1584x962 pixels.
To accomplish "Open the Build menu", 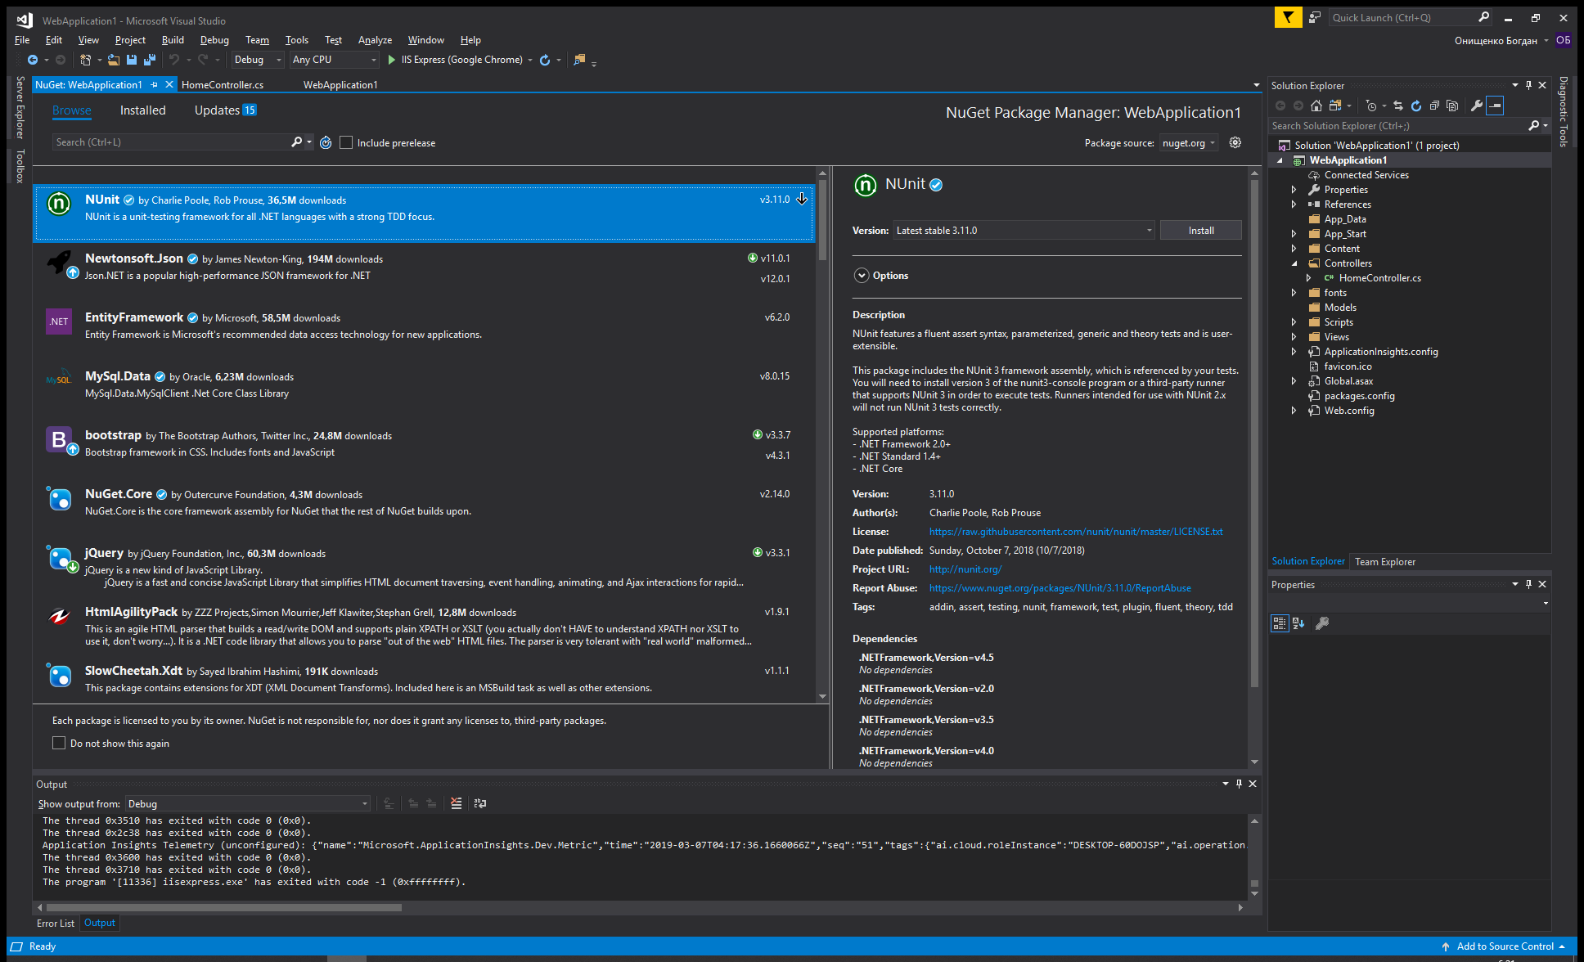I will coord(173,39).
